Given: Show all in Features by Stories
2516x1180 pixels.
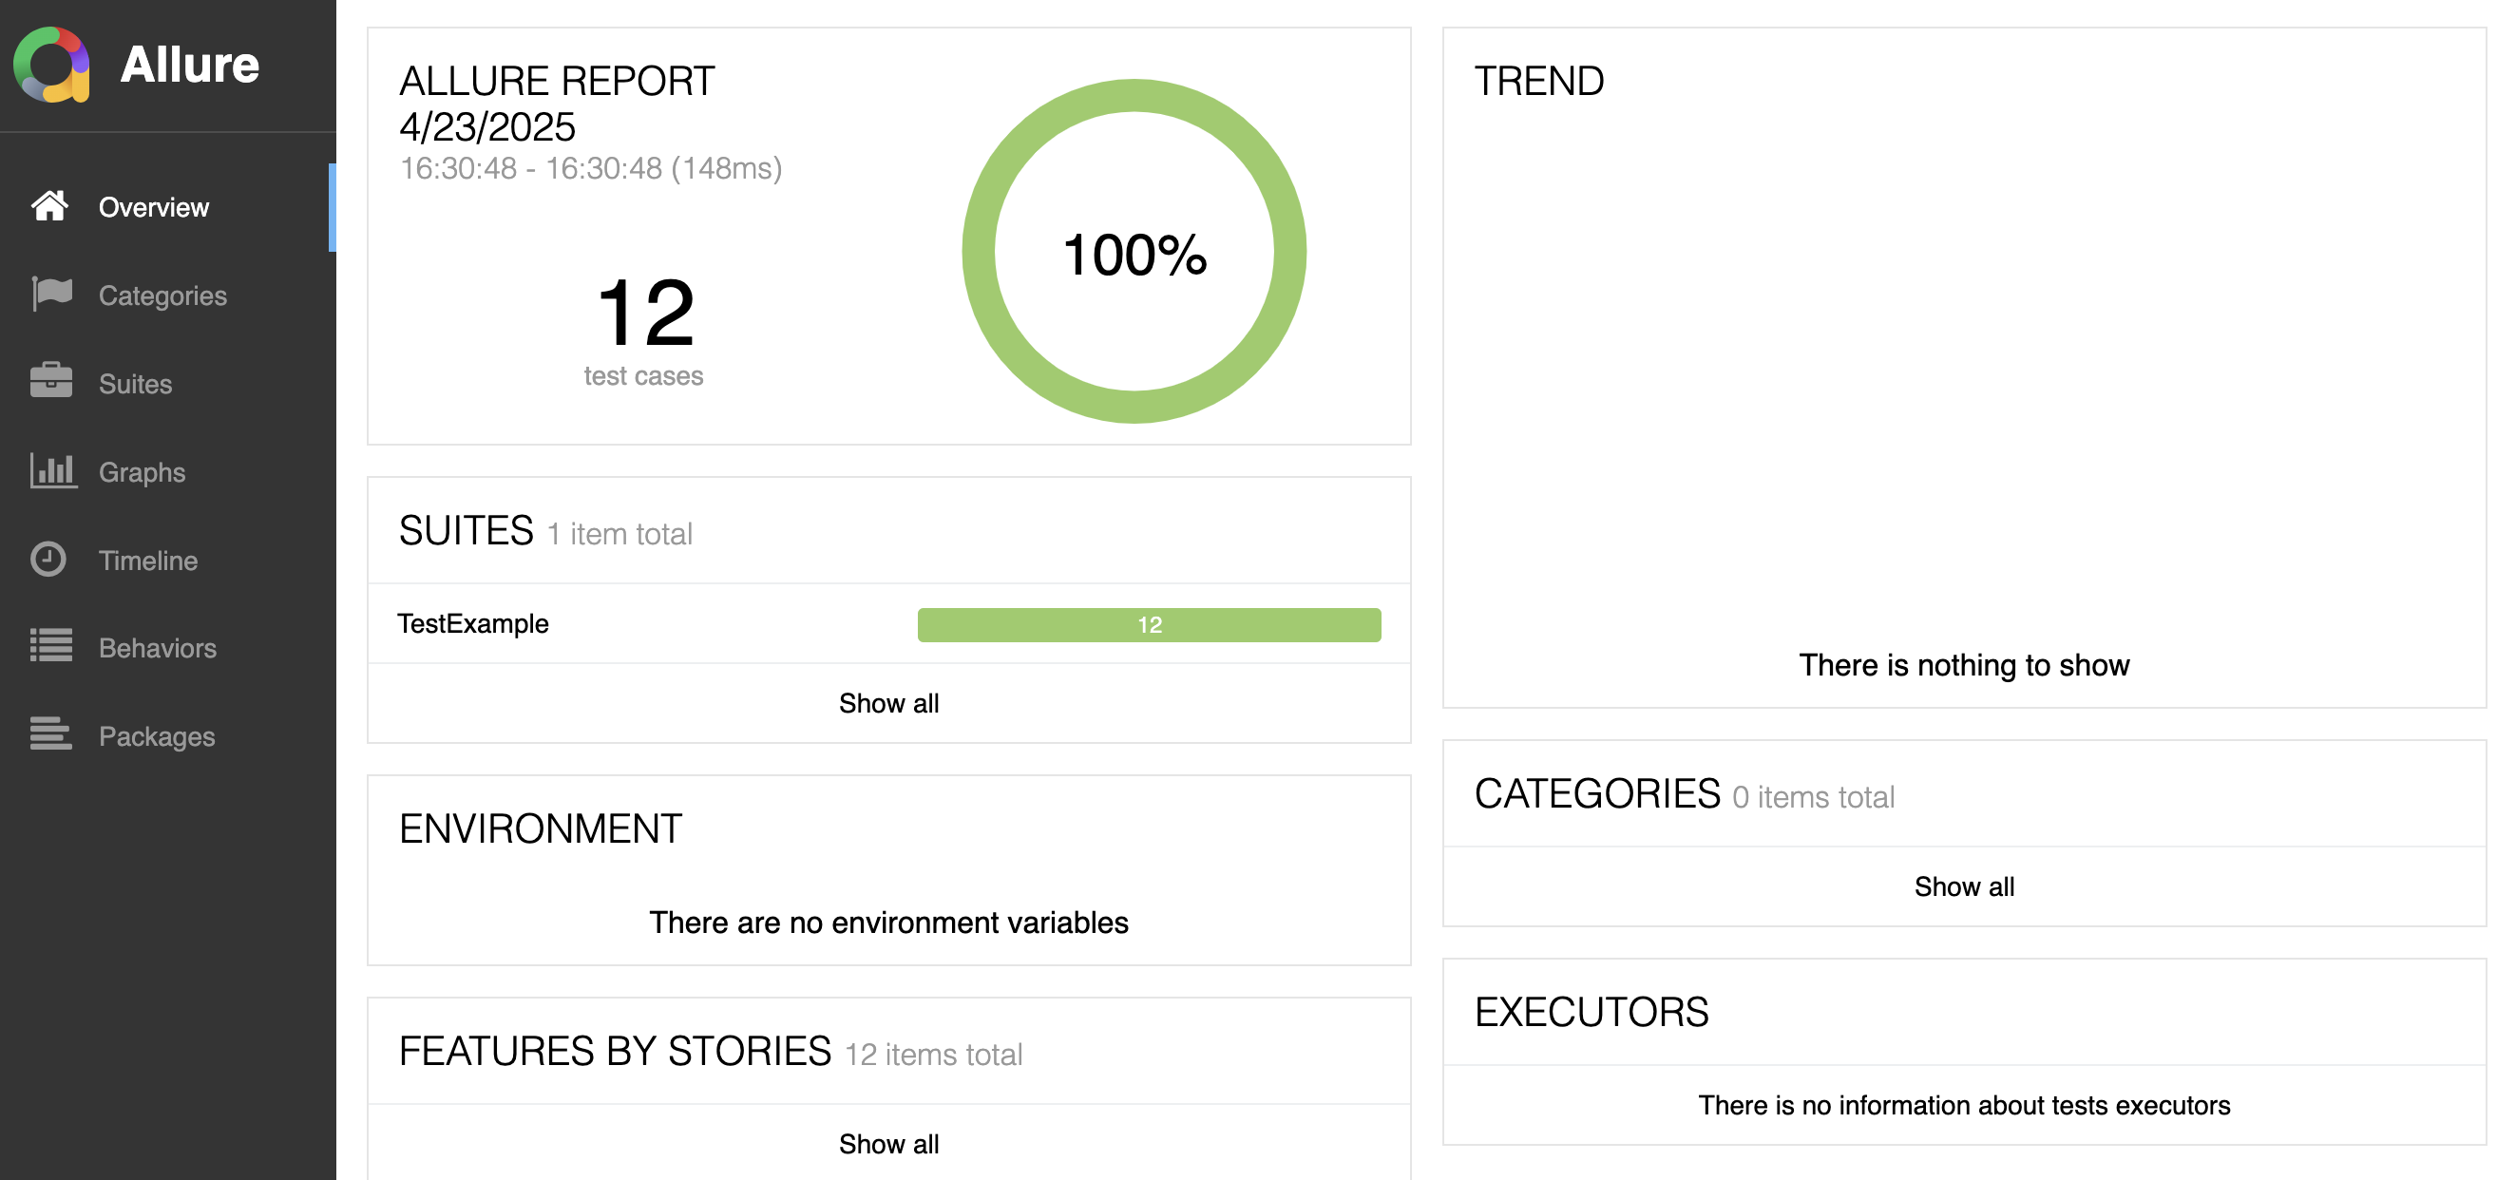Looking at the screenshot, I should pos(887,1144).
